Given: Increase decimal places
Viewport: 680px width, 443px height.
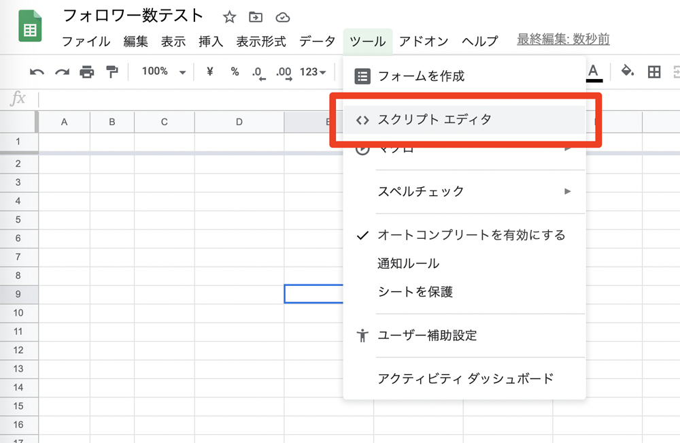Looking at the screenshot, I should (x=284, y=73).
